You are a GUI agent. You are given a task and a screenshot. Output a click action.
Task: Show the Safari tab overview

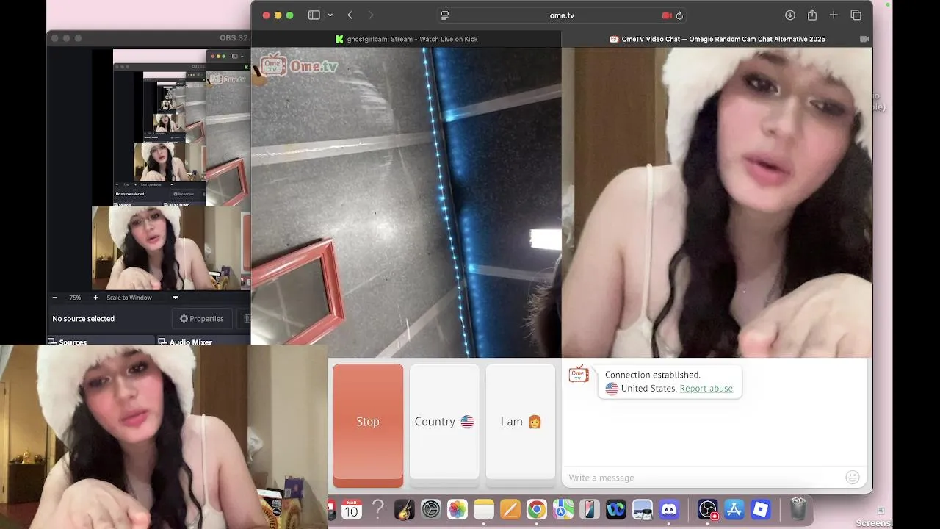(856, 15)
